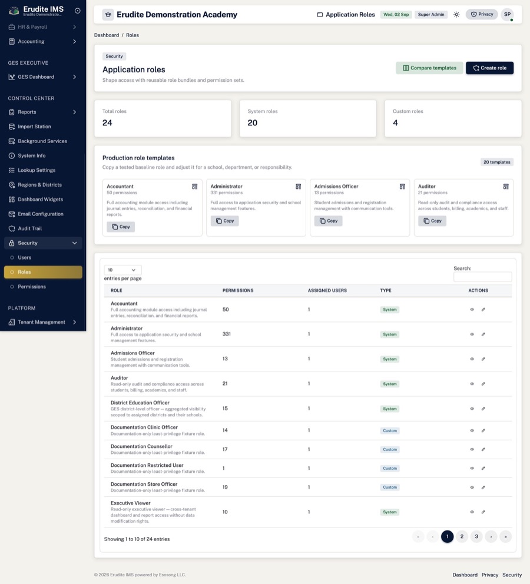This screenshot has height=584, width=530.
Task: Open Regions & Districts from the sidebar
Action: pos(43,185)
